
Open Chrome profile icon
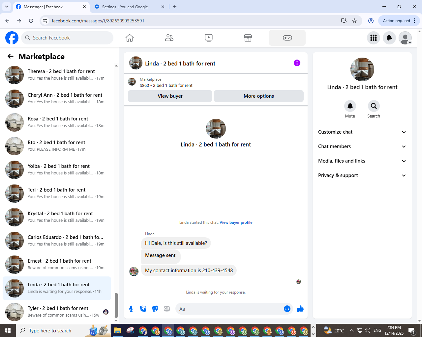click(x=371, y=21)
